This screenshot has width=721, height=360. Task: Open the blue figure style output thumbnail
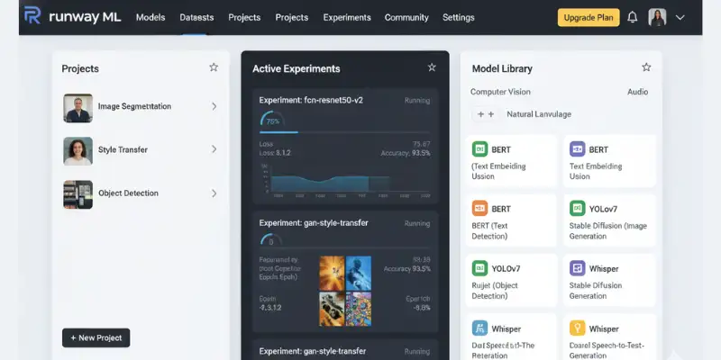pos(358,273)
